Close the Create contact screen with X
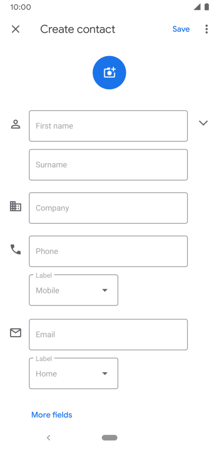The height and width of the screenshot is (451, 219). 16,29
